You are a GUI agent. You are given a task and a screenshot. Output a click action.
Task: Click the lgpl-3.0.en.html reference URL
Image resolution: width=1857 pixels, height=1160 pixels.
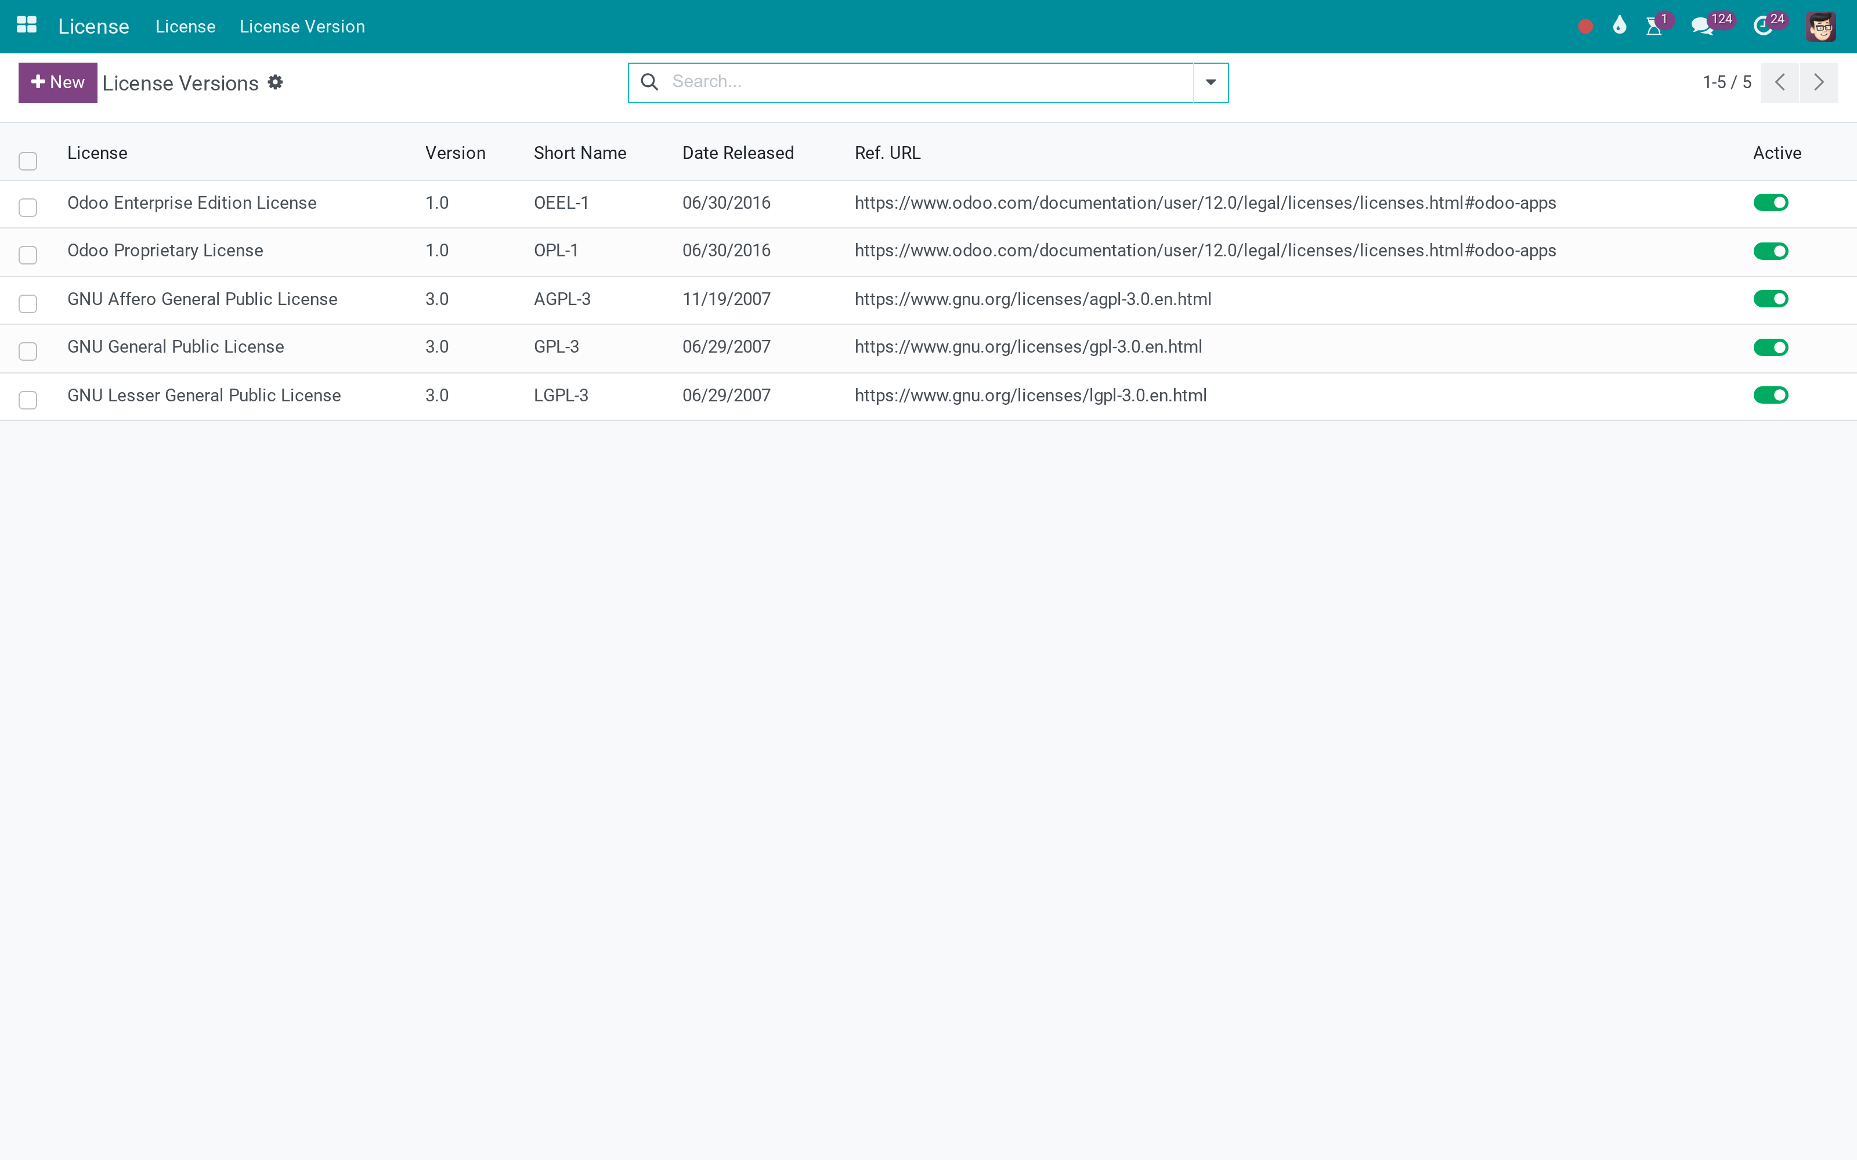pos(1031,395)
